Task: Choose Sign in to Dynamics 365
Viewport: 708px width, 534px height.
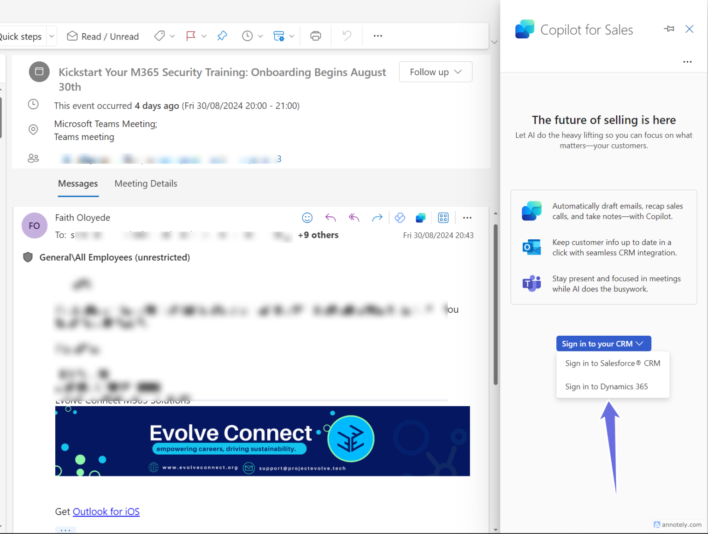Action: [607, 386]
